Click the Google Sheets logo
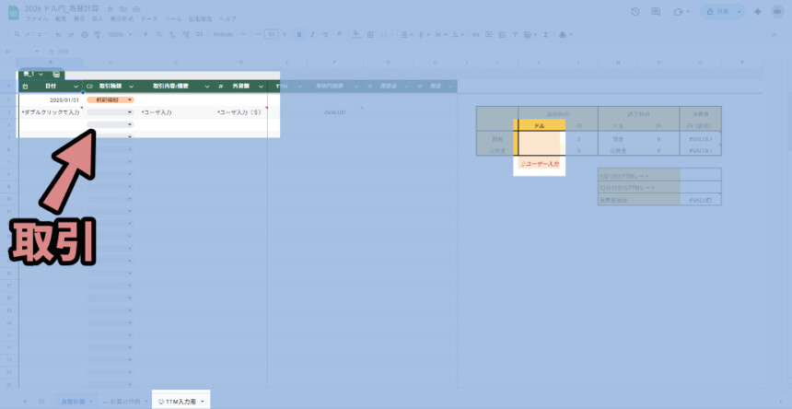792x409 pixels. [x=14, y=12]
